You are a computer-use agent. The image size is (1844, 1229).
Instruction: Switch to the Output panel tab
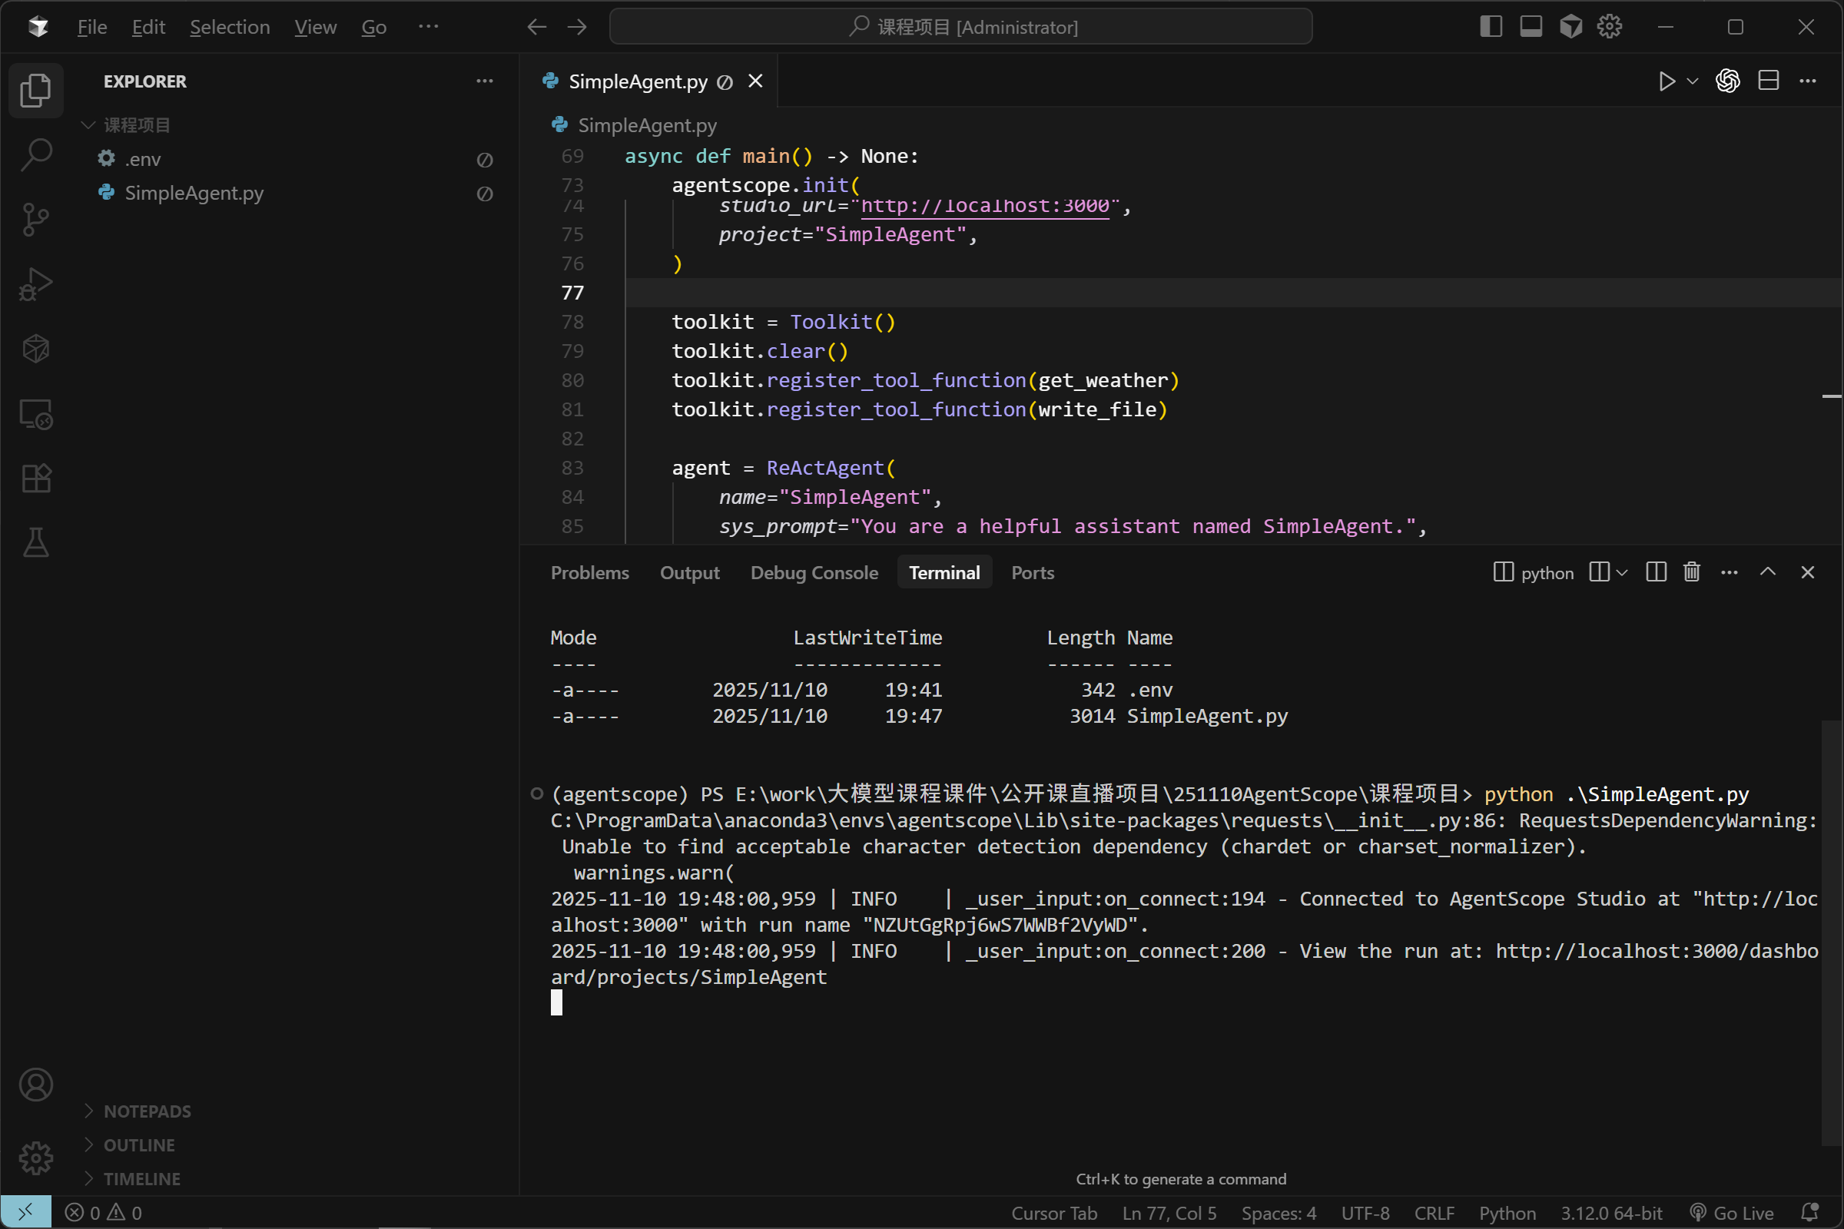coord(689,573)
